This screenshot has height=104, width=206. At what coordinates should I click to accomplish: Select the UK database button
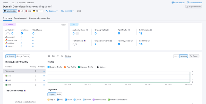pos(28,11)
